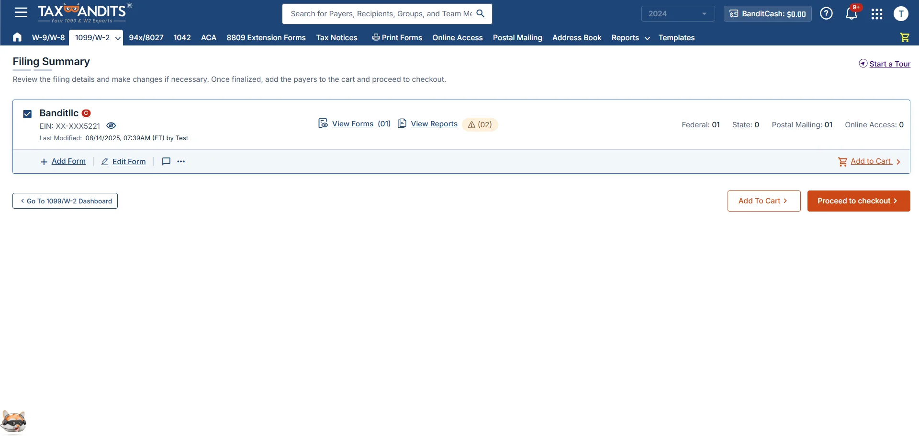Click the search magnifier icon
Image resolution: width=919 pixels, height=436 pixels.
tap(481, 13)
